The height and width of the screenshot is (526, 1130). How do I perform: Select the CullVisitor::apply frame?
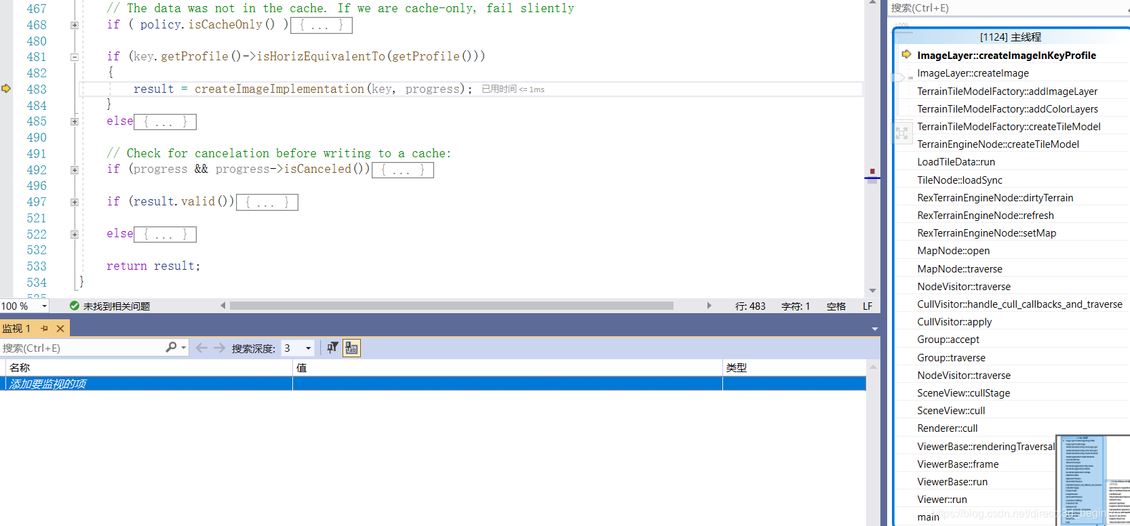coord(954,321)
